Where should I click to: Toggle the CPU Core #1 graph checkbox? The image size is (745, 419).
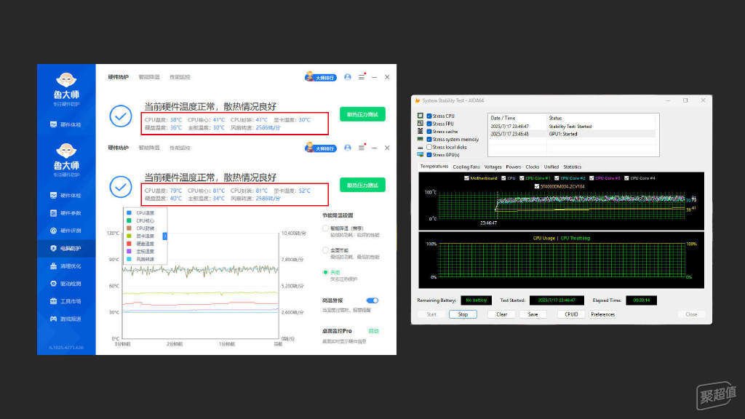[x=522, y=178]
